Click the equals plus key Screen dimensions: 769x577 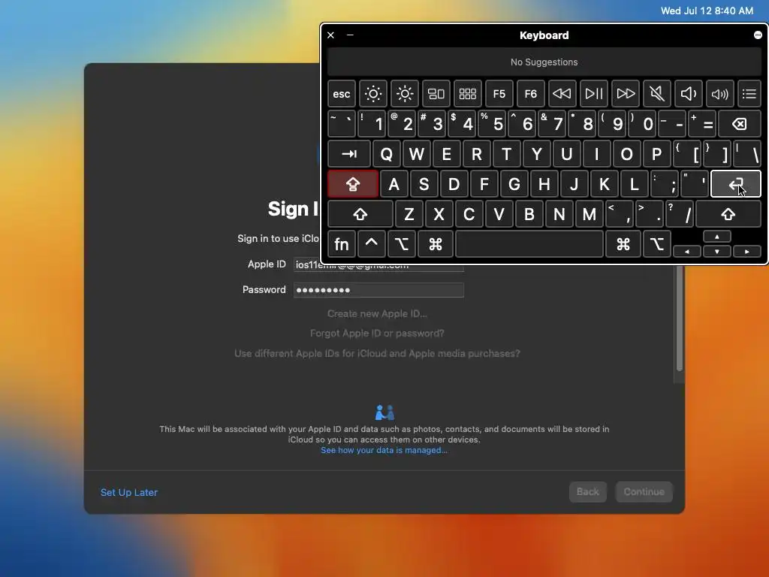(x=702, y=124)
